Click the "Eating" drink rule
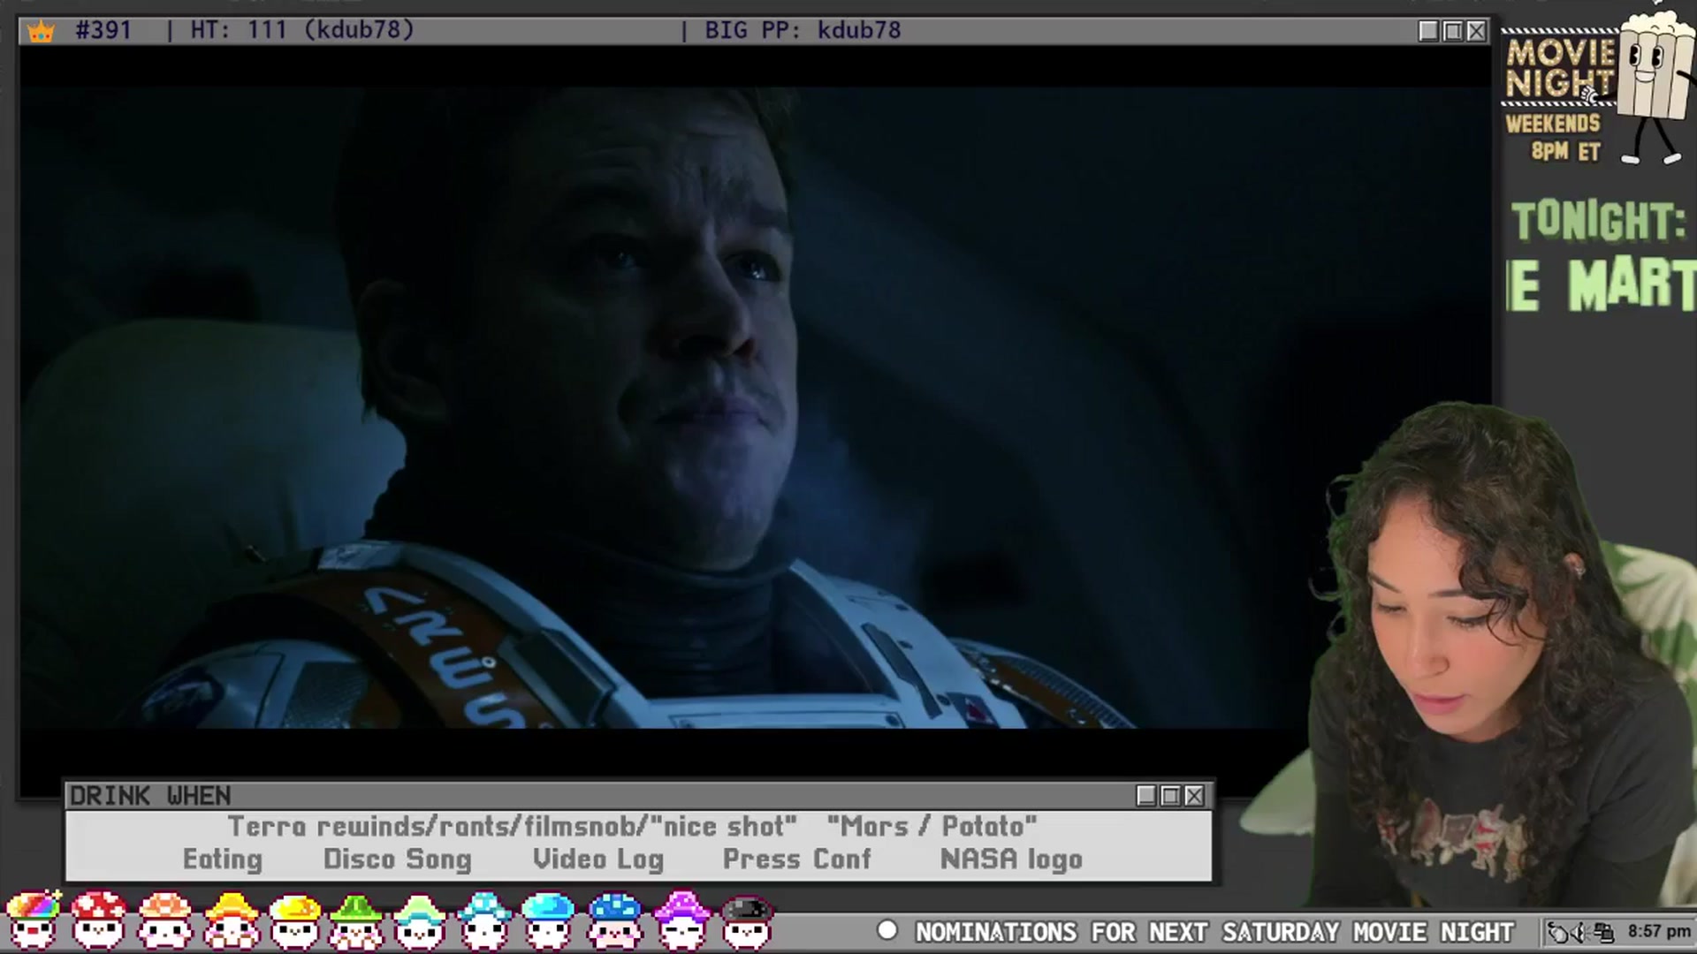 (223, 859)
